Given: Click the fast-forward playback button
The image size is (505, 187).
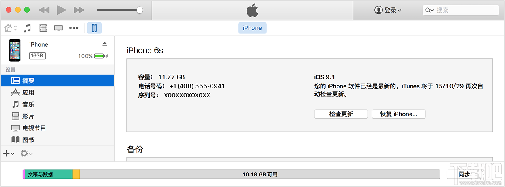Looking at the screenshot, I should [79, 10].
